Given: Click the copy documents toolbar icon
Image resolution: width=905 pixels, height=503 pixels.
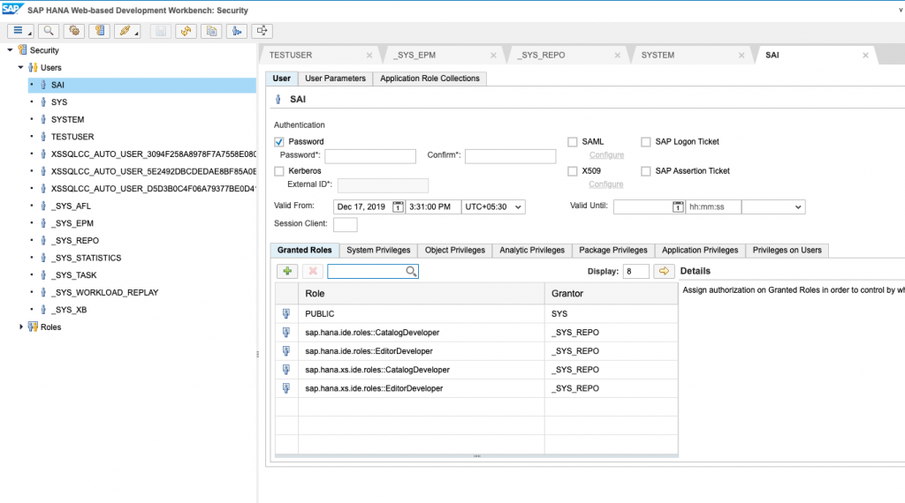Looking at the screenshot, I should click(211, 31).
